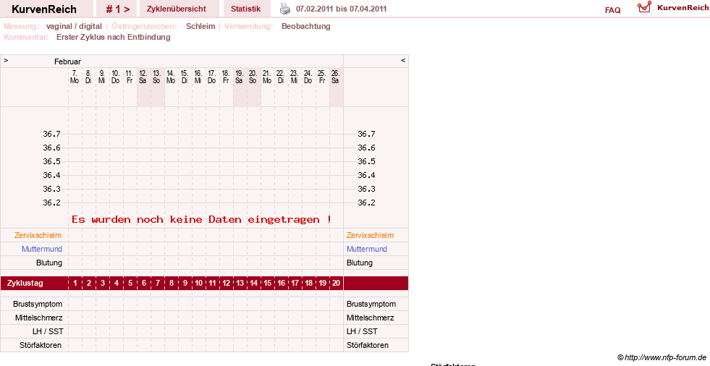Screen dimensions: 710x366
Task: Select cycle day 5
Action: (130, 284)
